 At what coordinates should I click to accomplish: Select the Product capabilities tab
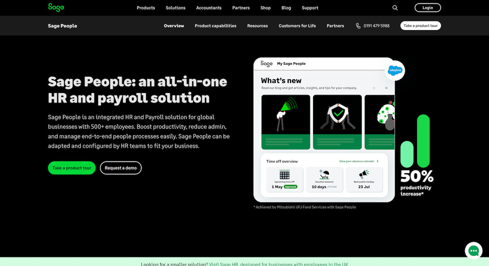216,26
